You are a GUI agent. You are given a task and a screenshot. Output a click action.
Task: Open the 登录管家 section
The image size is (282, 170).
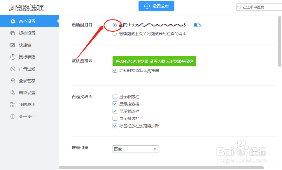coord(29,81)
